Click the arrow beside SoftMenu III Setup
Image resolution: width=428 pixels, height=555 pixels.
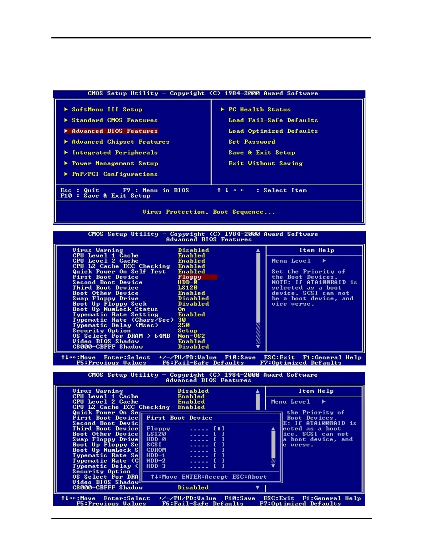point(66,109)
